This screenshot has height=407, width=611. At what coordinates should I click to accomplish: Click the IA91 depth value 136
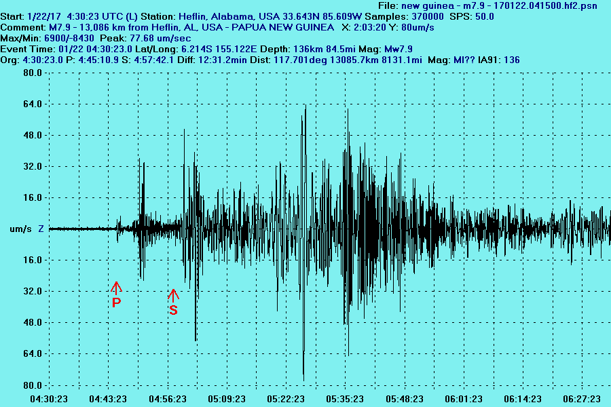click(512, 60)
